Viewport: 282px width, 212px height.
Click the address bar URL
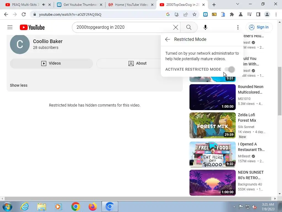(x=70, y=14)
